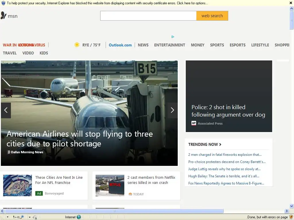Click the yellow web search button
The image size is (294, 220).
point(212,16)
